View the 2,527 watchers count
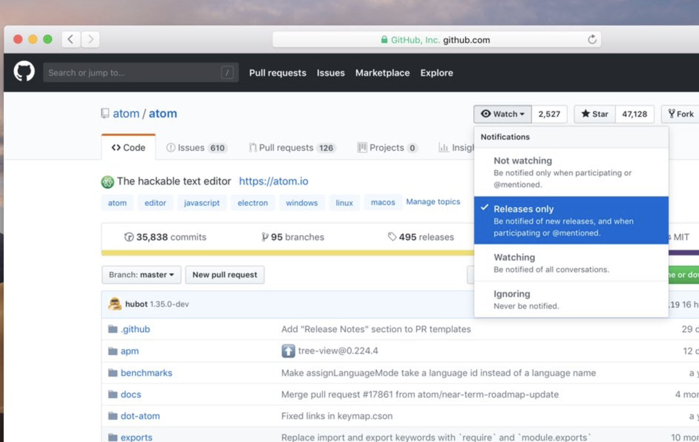The height and width of the screenshot is (442, 699). pos(549,114)
